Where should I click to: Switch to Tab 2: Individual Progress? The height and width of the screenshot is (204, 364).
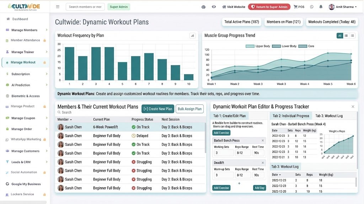(291, 116)
